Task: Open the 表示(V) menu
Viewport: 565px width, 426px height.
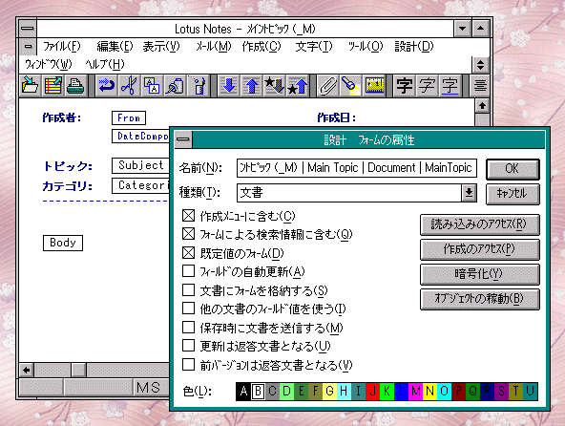Action: pyautogui.click(x=161, y=47)
